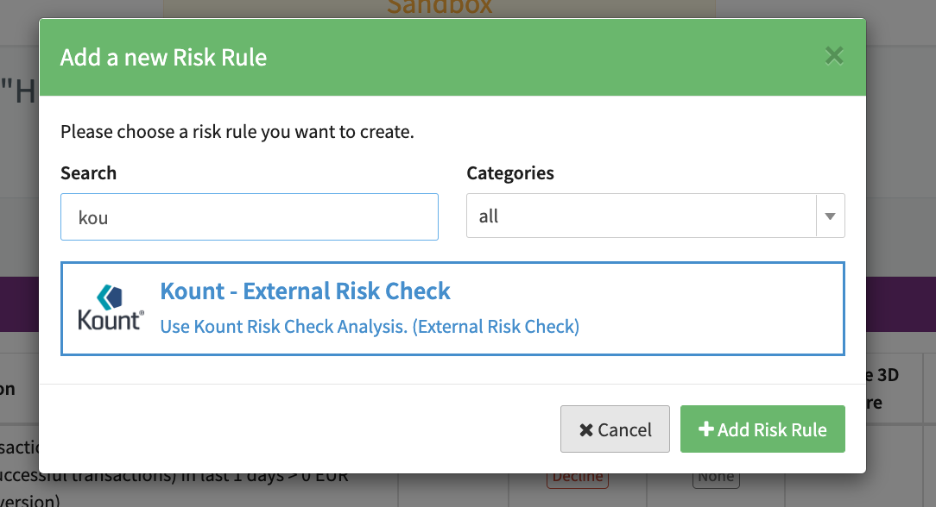Screen dimensions: 936x507
Task: Select the Kount result row
Action: (691, 309)
